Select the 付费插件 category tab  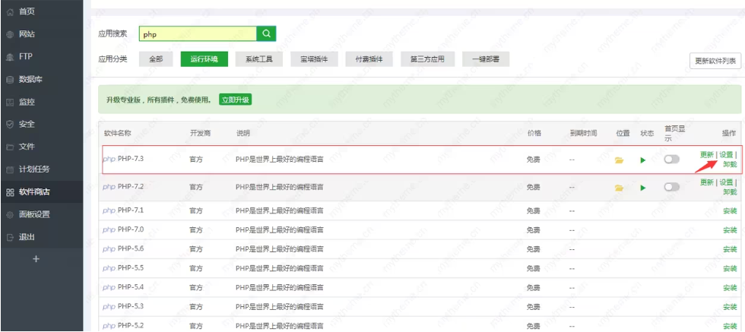point(369,59)
